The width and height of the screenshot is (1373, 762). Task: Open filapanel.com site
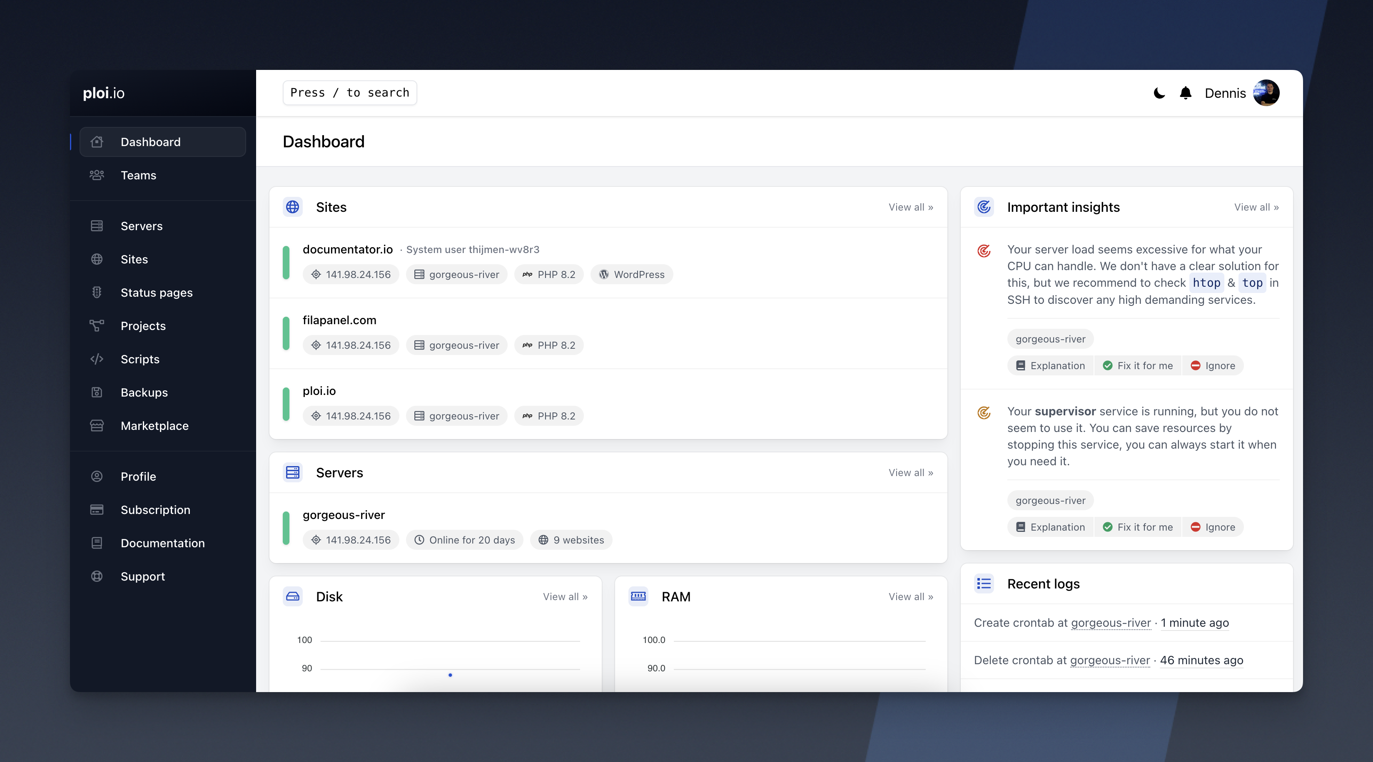tap(339, 320)
